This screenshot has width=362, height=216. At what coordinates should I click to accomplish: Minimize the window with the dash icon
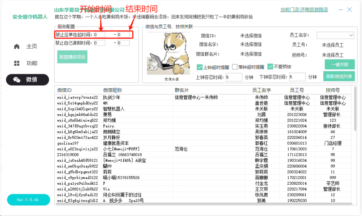click(339, 10)
